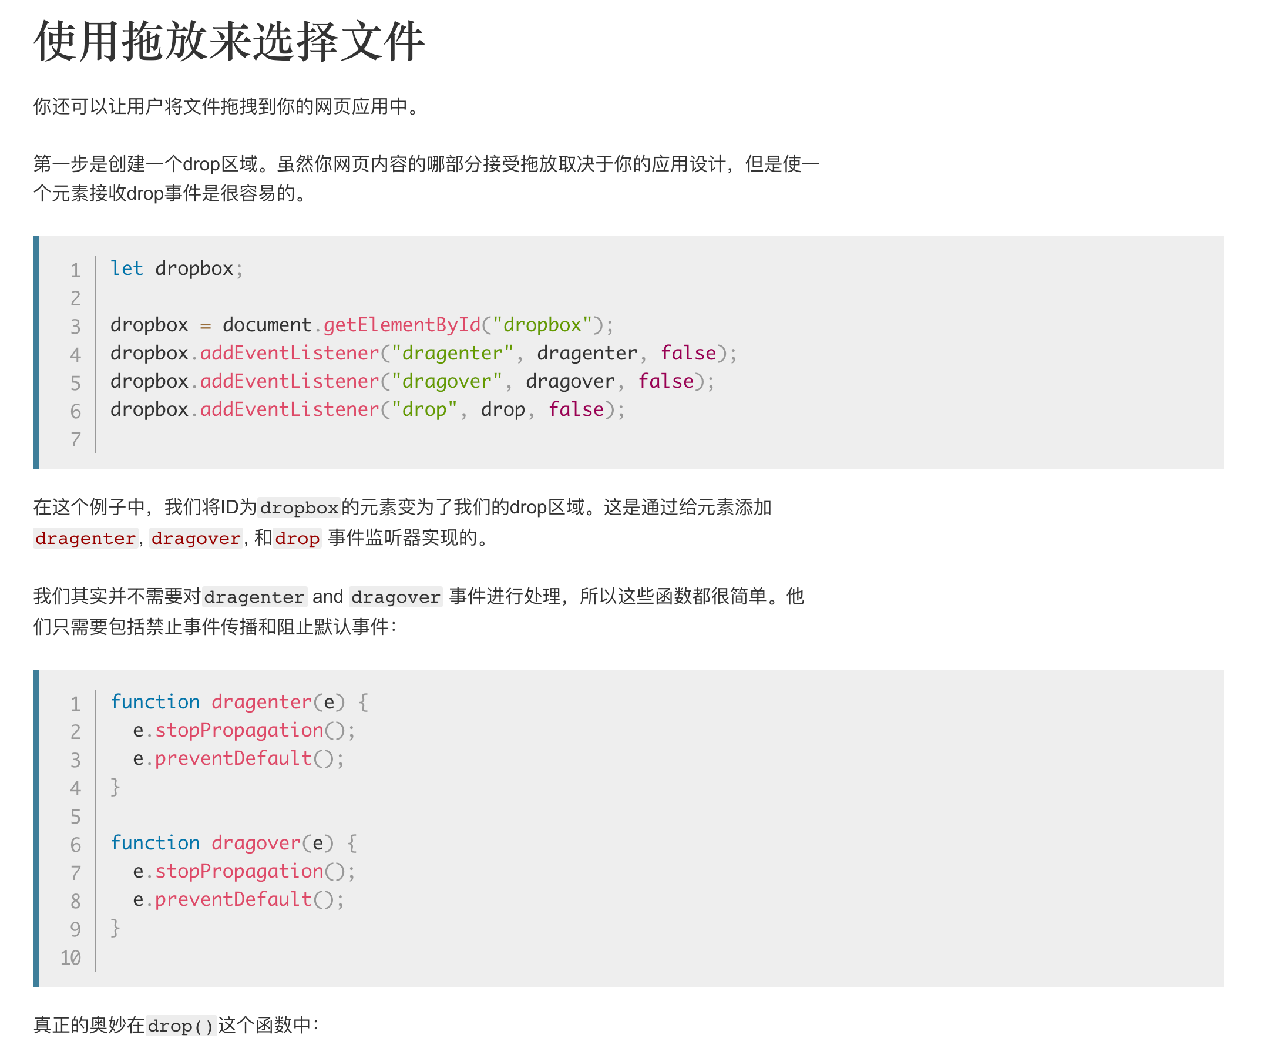Click the "drop" string in line 6
Screen dimensions: 1284x1055
(424, 409)
